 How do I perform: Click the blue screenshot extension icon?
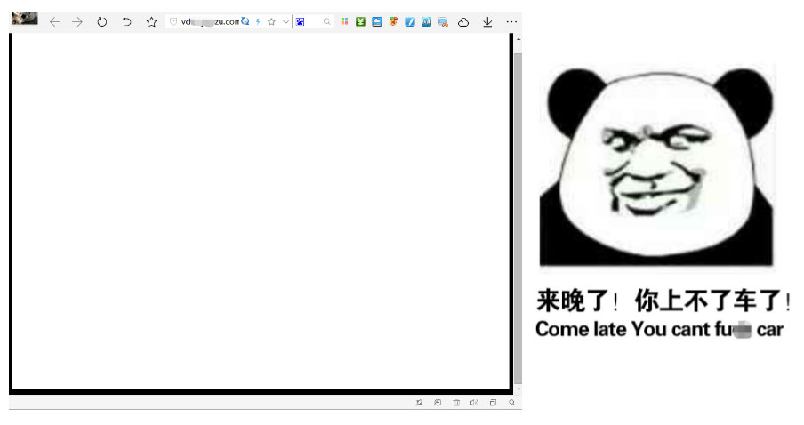coord(426,21)
